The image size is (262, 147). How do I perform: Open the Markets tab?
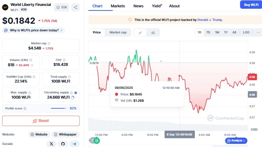pos(118,6)
